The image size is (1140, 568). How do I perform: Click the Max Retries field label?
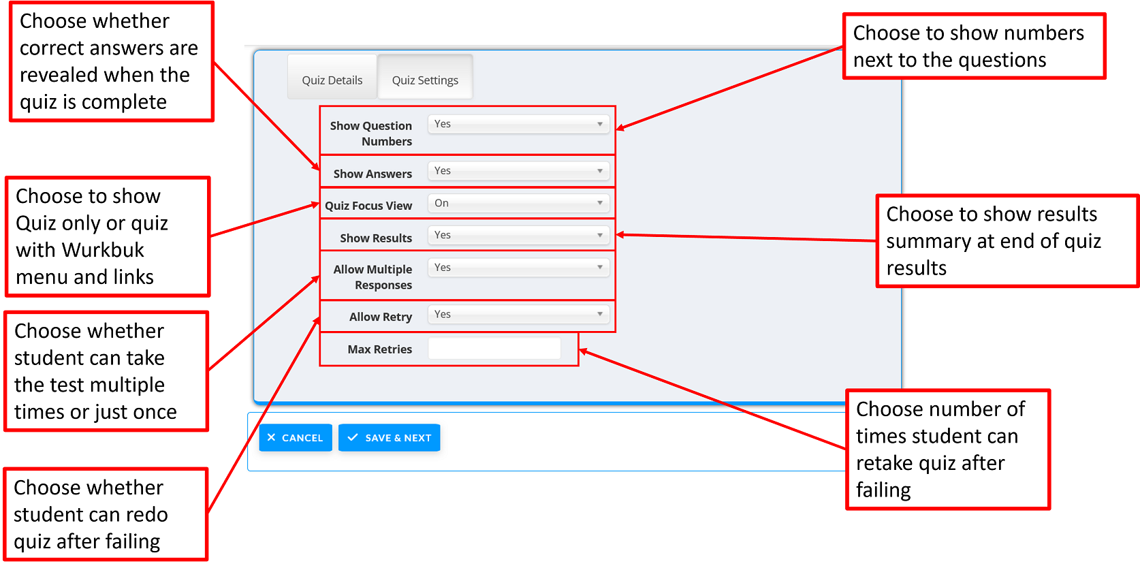(379, 349)
